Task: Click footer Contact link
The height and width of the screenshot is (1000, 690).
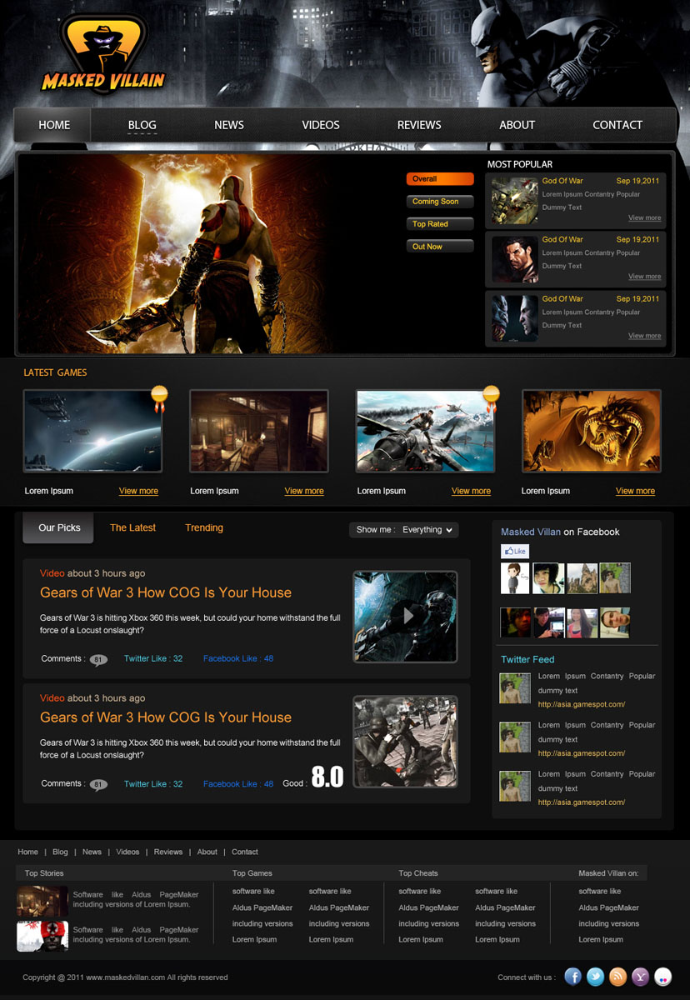Action: coord(245,852)
